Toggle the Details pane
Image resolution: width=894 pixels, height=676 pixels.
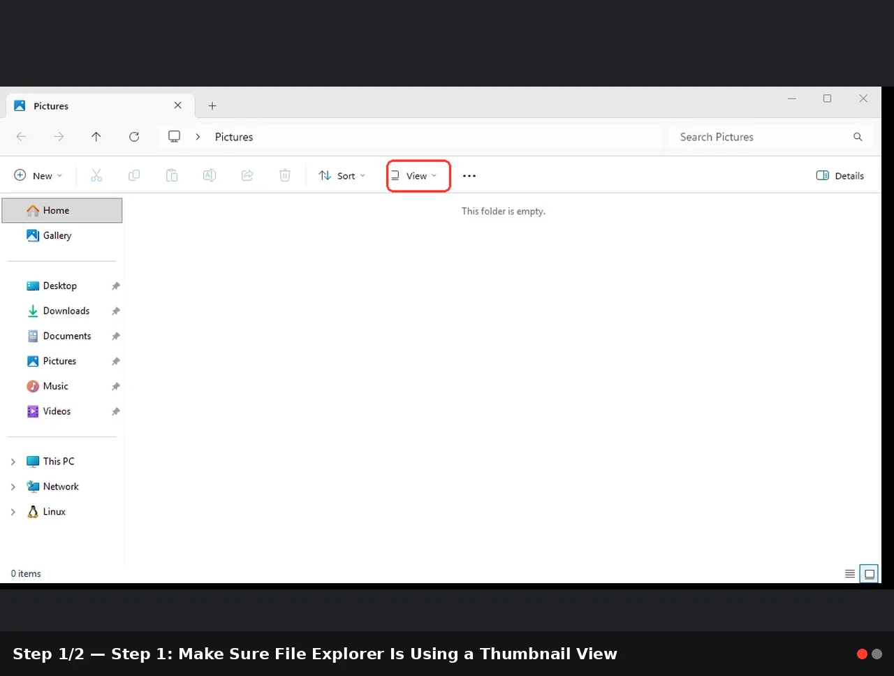pyautogui.click(x=840, y=176)
